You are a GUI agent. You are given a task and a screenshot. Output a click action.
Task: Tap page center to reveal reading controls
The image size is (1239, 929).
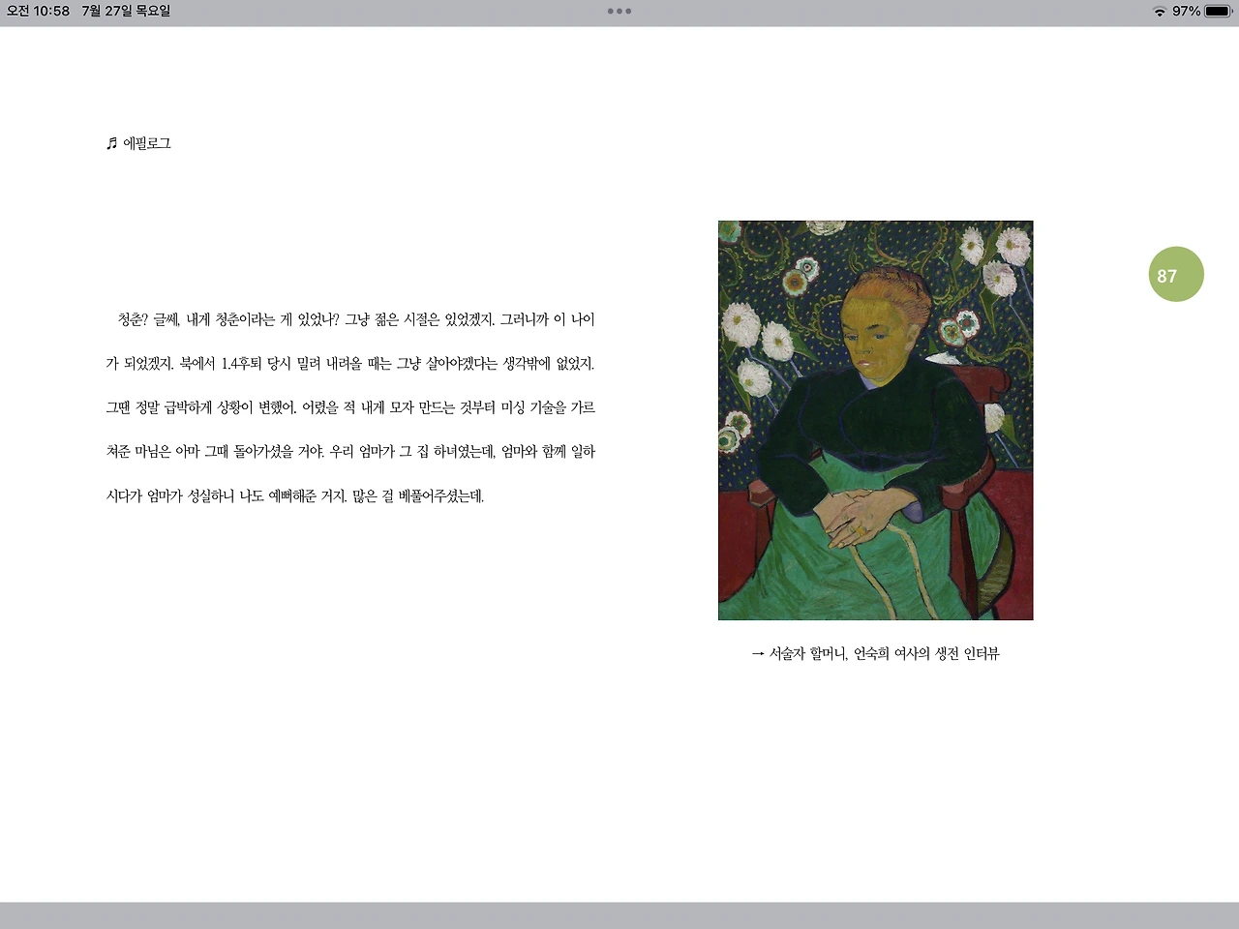pyautogui.click(x=619, y=464)
